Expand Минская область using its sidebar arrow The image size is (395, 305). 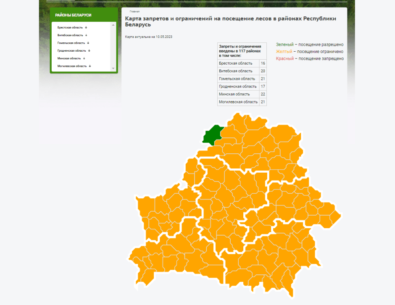[x=84, y=58]
